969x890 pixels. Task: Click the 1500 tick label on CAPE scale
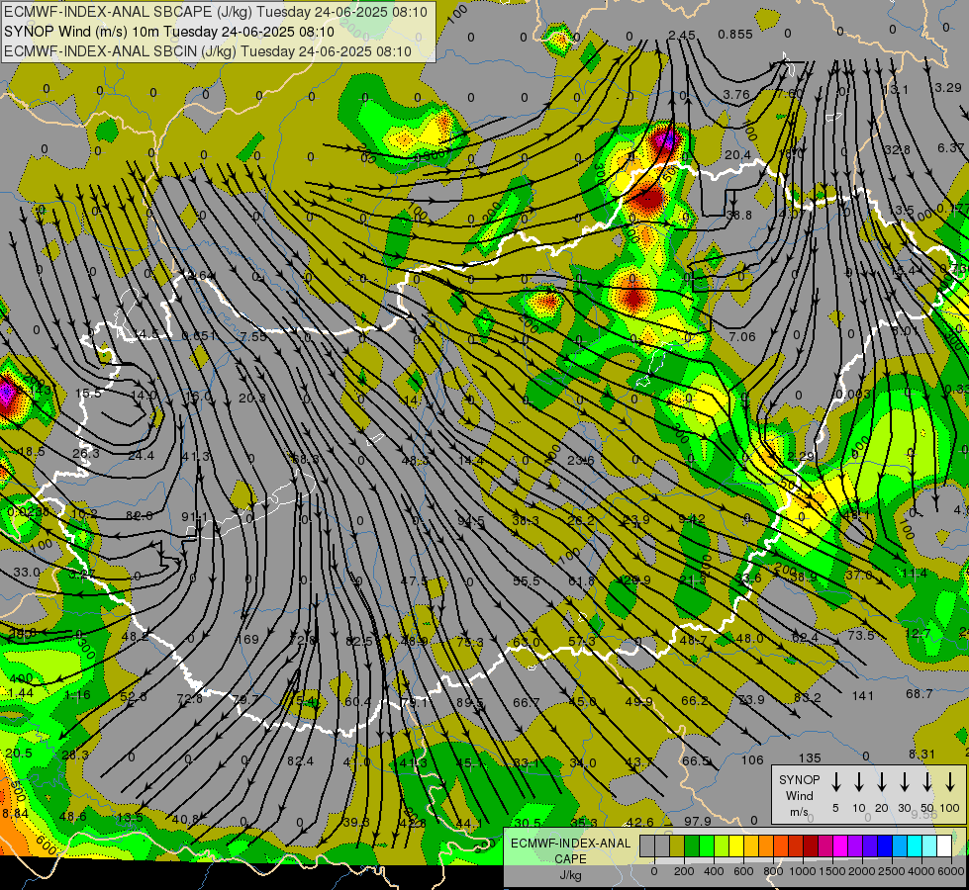click(831, 871)
